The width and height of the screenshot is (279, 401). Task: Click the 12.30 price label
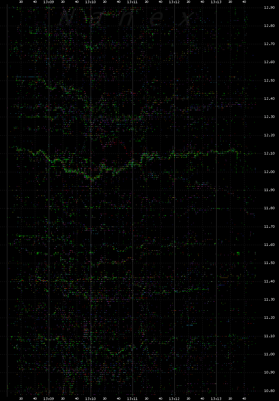click(269, 117)
